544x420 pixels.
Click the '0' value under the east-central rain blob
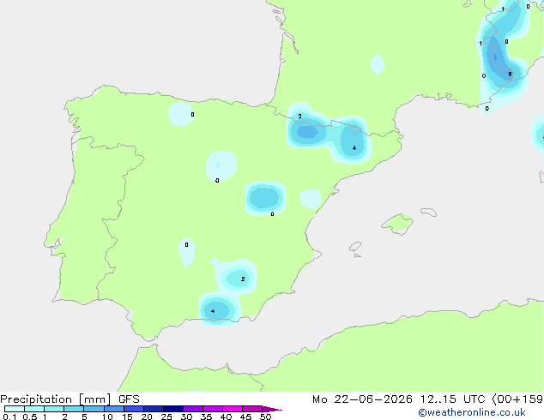272,214
